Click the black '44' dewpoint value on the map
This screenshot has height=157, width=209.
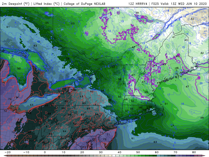pyautogui.click(x=155, y=65)
